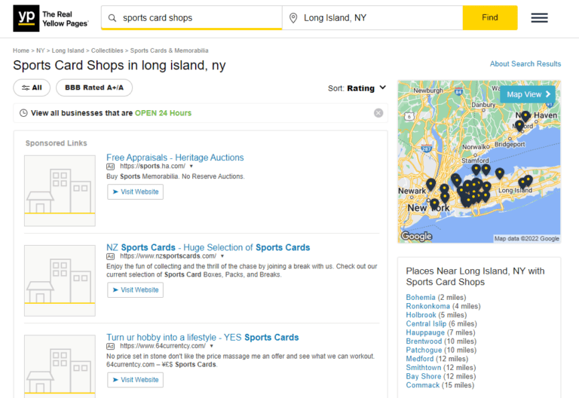The height and width of the screenshot is (398, 579).
Task: Open the Bohemia nearby place link
Action: click(x=421, y=298)
